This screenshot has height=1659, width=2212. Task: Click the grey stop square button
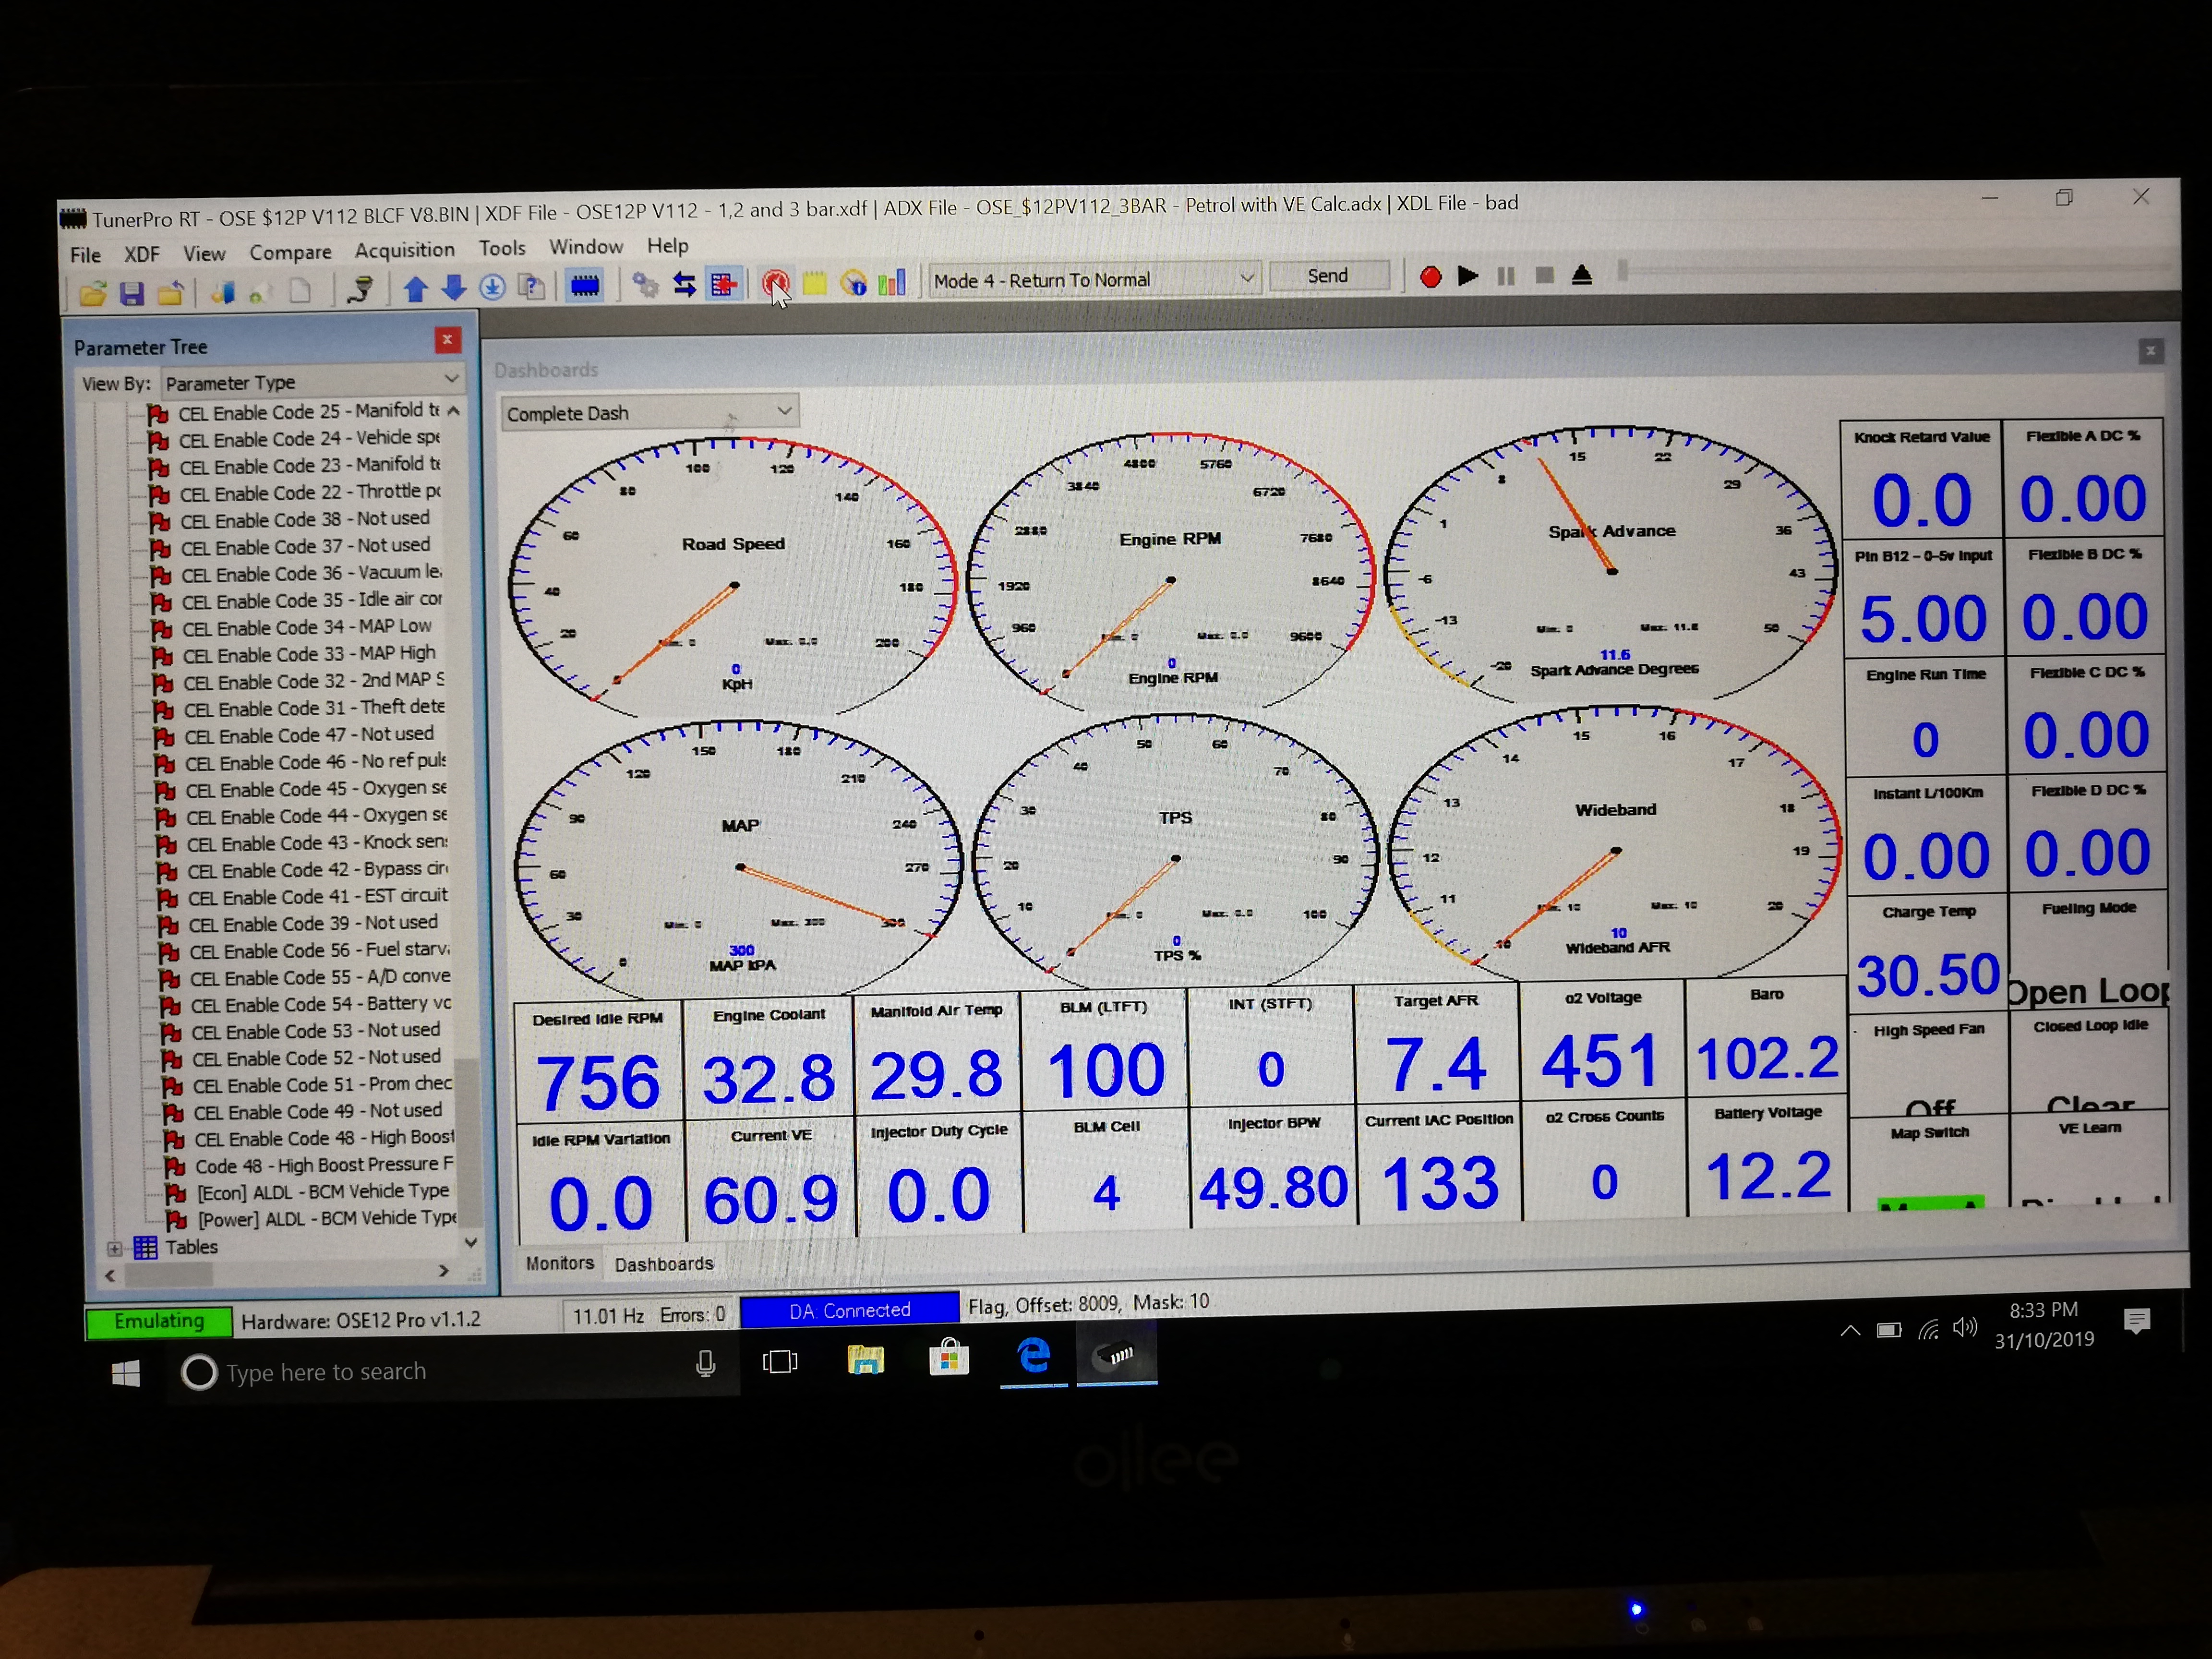(1545, 274)
